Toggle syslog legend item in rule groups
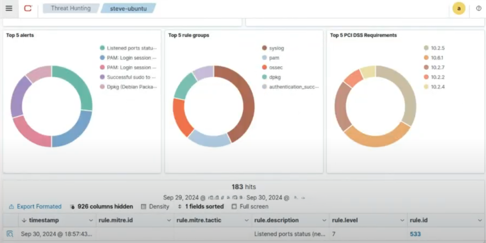The image size is (486, 243). point(276,48)
